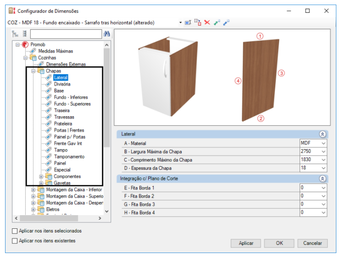
Task: Click the expand-all tree icon above the tree
Action: [15, 34]
